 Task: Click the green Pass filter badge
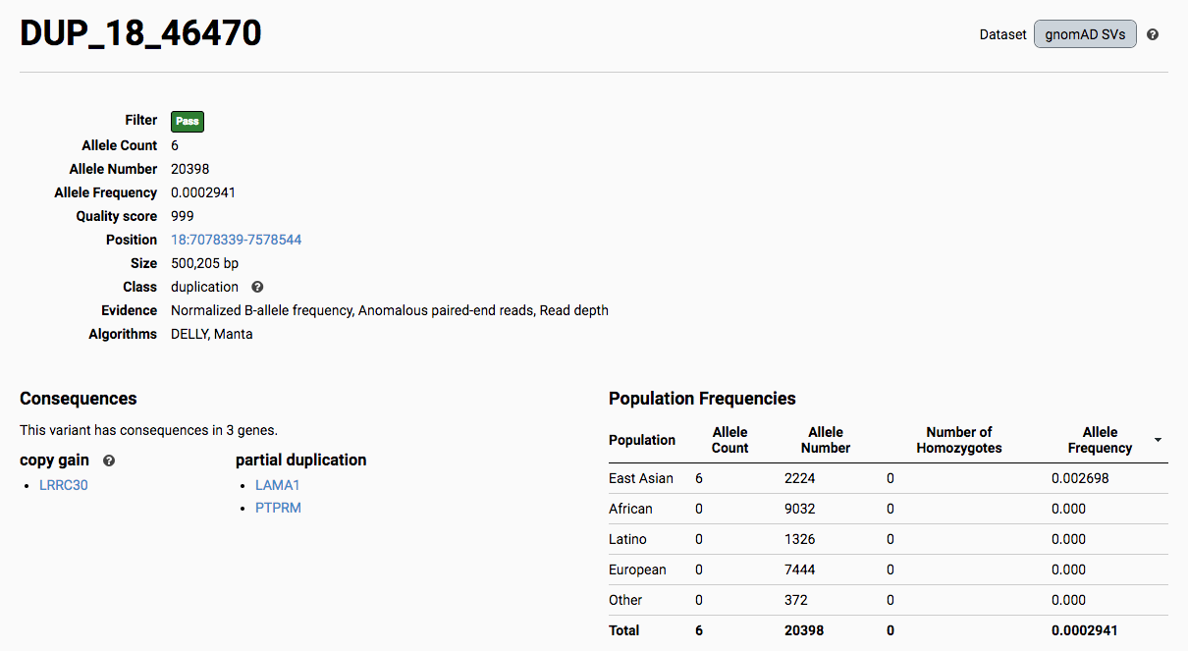[188, 122]
